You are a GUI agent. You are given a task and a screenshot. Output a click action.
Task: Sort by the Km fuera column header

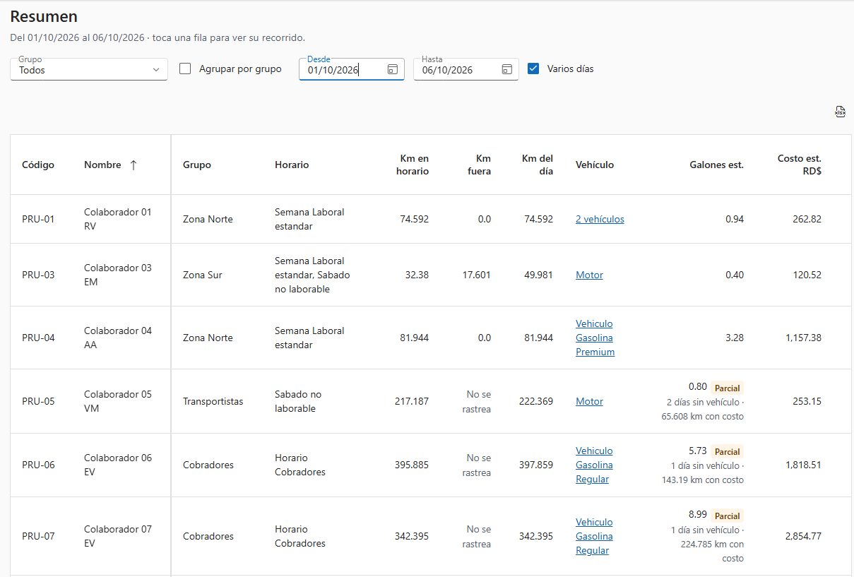pyautogui.click(x=479, y=165)
